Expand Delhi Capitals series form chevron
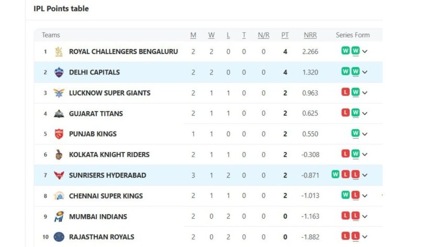The width and height of the screenshot is (440, 247). (x=365, y=72)
